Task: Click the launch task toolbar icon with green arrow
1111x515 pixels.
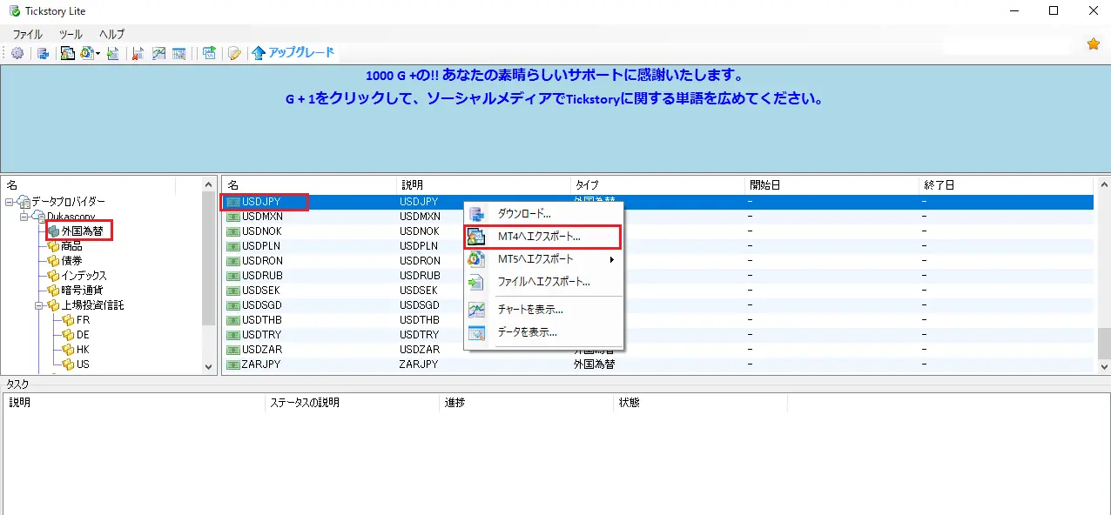Action: coord(209,53)
